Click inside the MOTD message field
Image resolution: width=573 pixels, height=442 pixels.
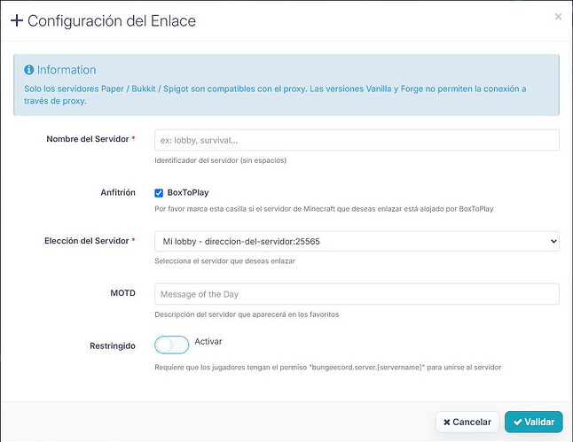(357, 294)
